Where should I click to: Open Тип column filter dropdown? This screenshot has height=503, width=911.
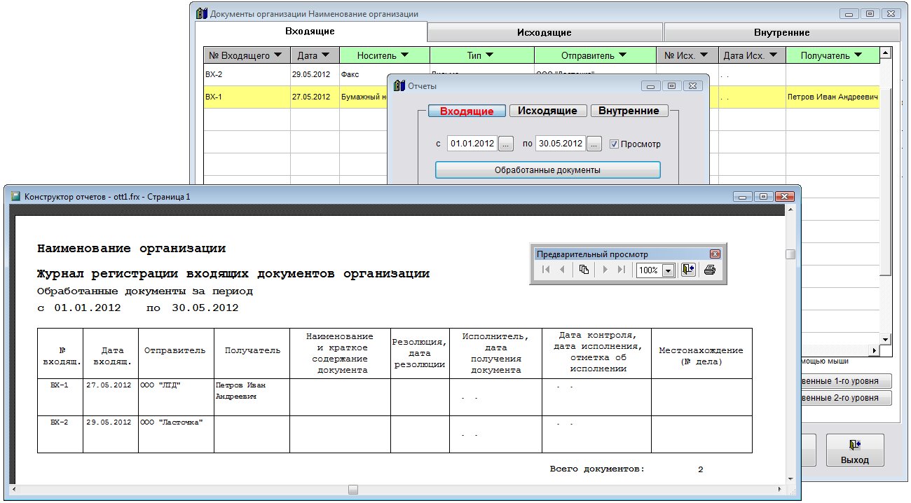click(x=489, y=55)
